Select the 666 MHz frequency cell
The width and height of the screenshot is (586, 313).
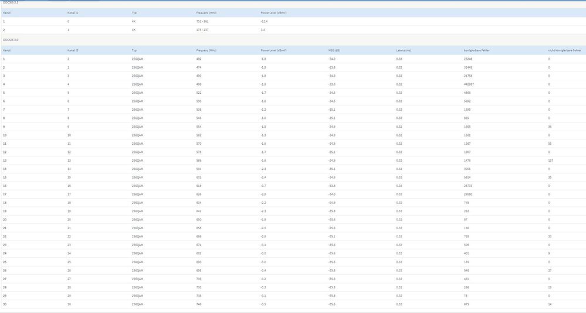coord(199,236)
